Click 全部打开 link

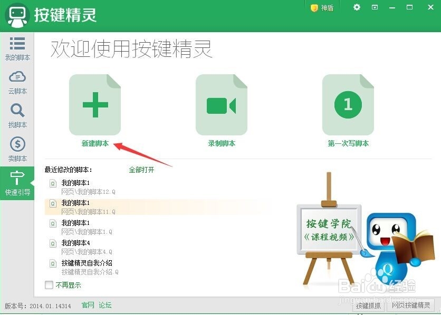pyautogui.click(x=141, y=170)
